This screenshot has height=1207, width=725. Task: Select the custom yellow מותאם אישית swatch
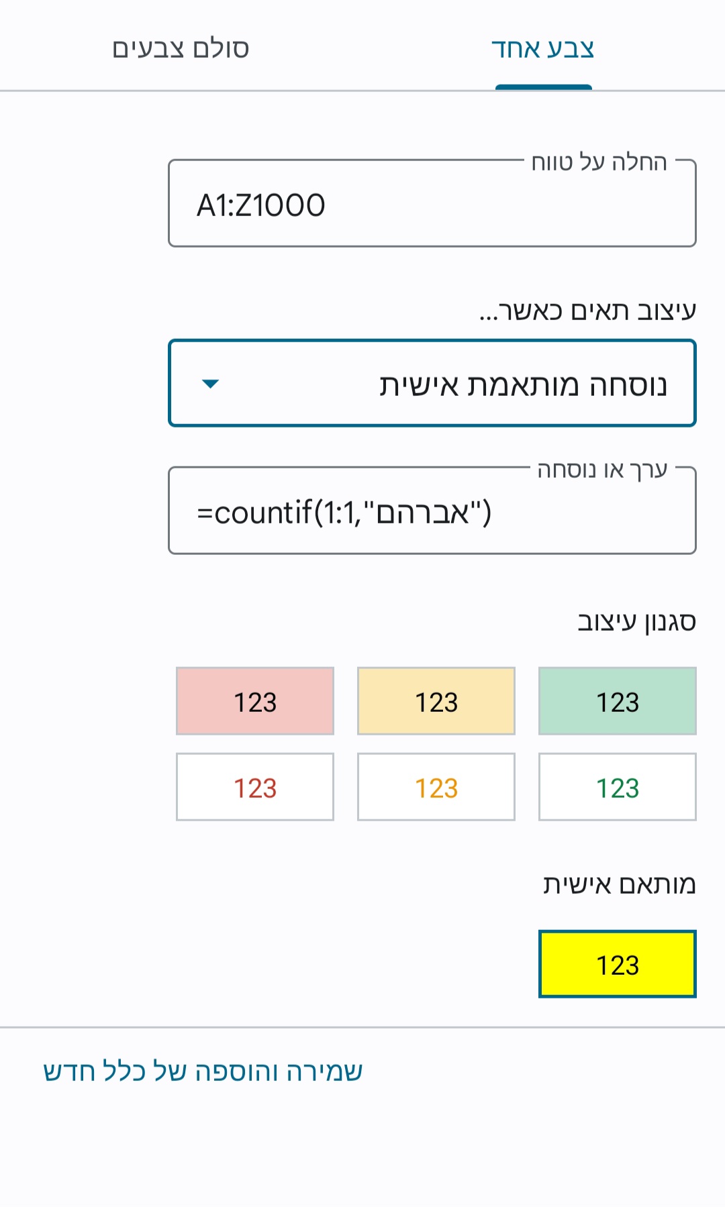[x=618, y=966]
